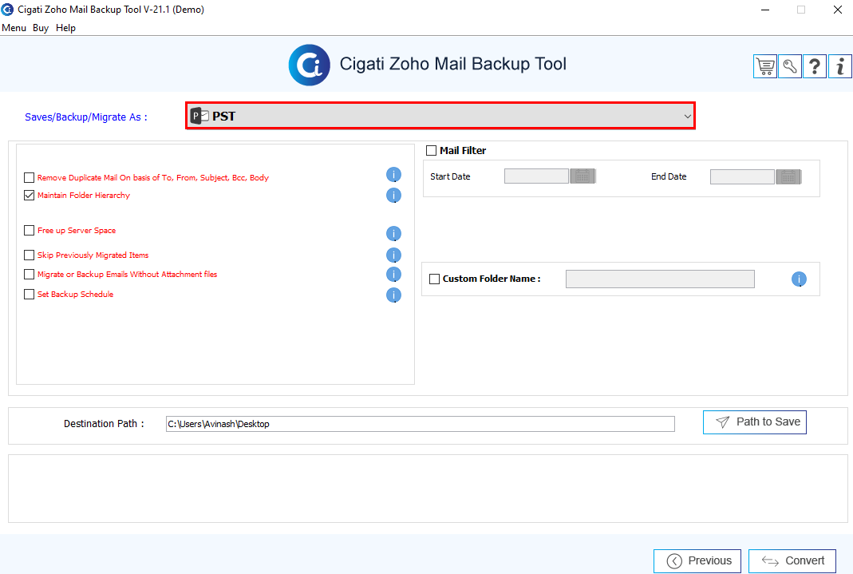This screenshot has height=574, width=853.
Task: Show info for Skip Previously Migrated Items
Action: pyautogui.click(x=393, y=255)
